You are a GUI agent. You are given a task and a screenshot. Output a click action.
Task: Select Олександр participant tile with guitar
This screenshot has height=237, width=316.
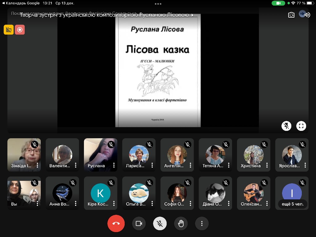click(253, 193)
